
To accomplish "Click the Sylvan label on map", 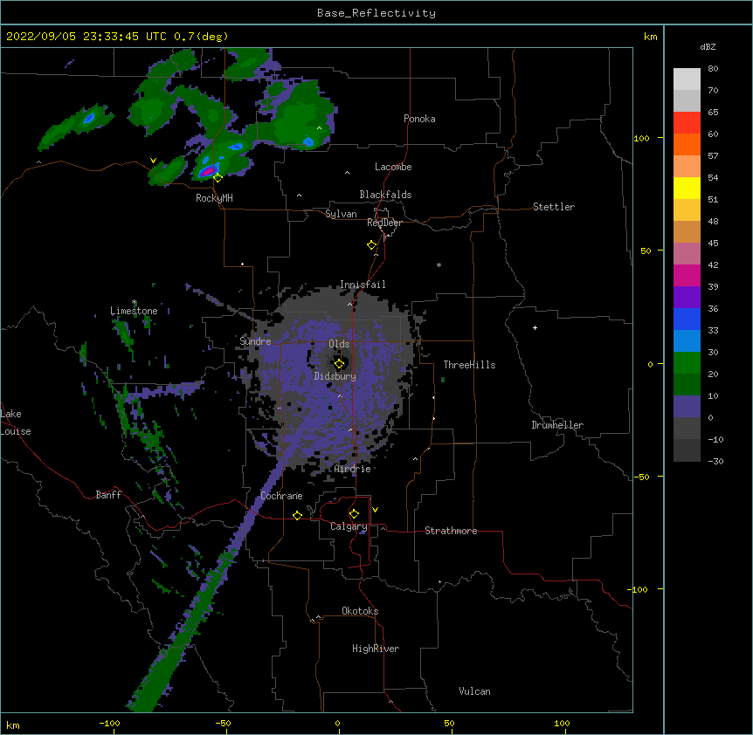I will [x=341, y=214].
